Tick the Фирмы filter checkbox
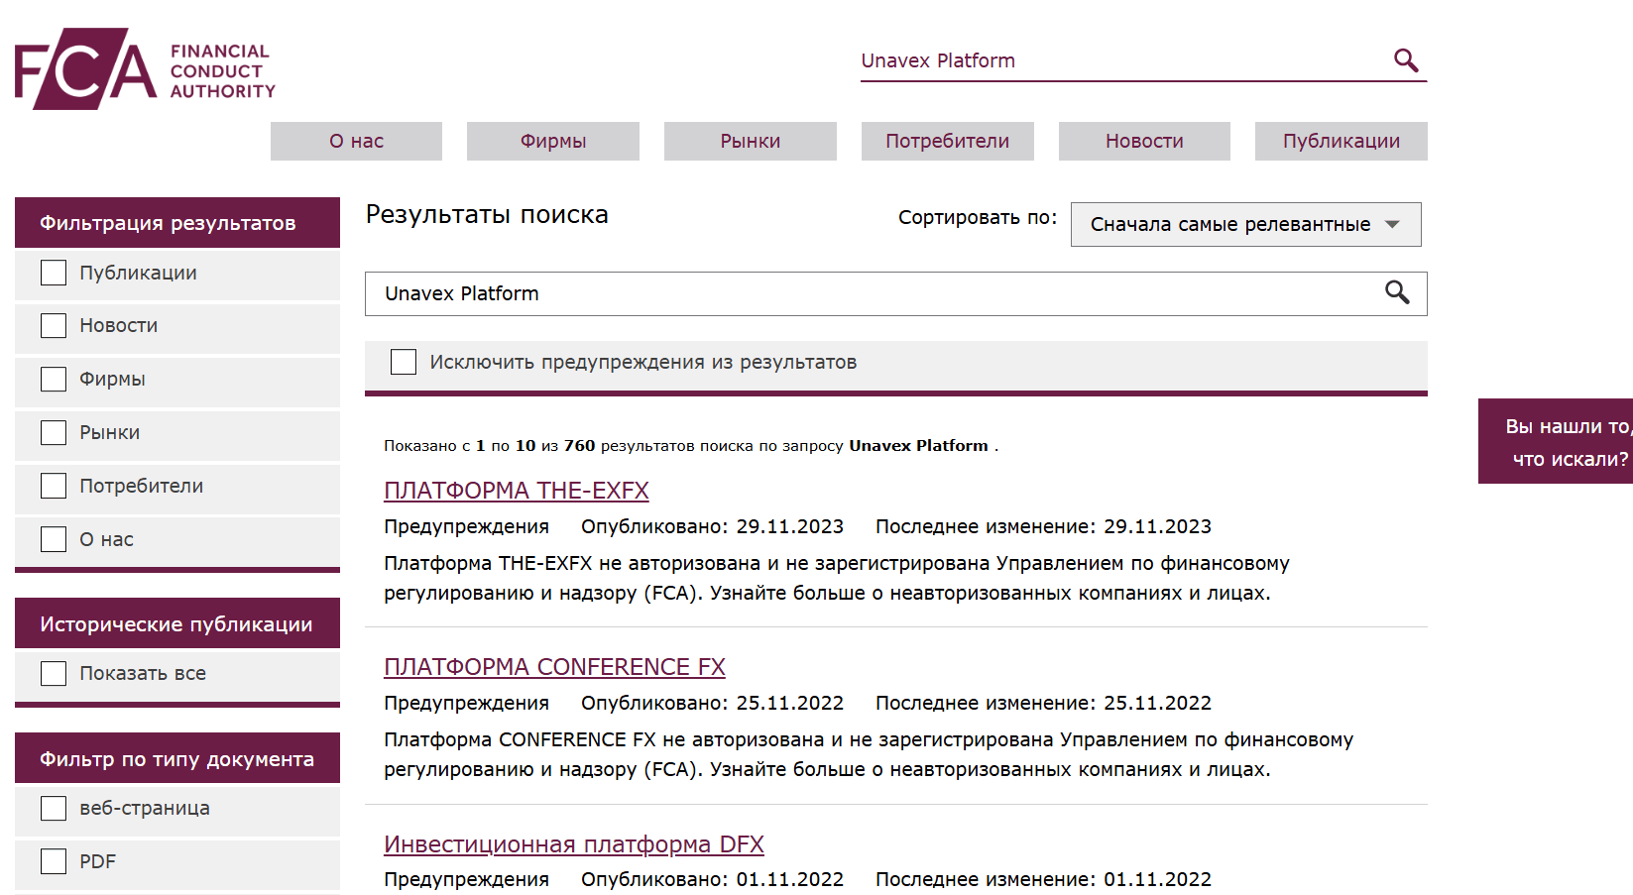1633x895 pixels. (x=54, y=379)
